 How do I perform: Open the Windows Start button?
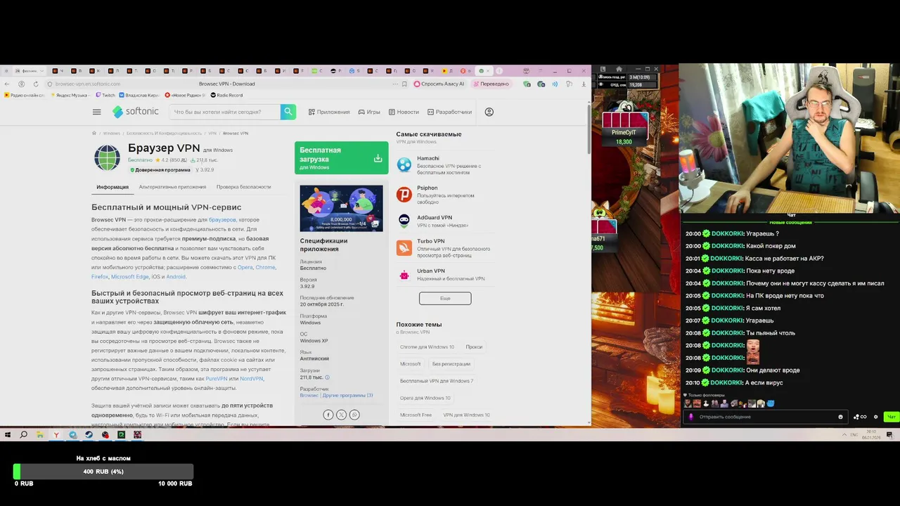click(x=8, y=435)
